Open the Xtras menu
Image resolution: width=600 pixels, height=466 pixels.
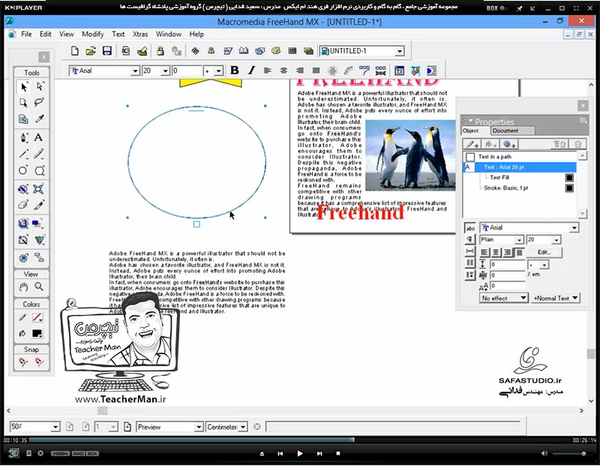pyautogui.click(x=140, y=34)
